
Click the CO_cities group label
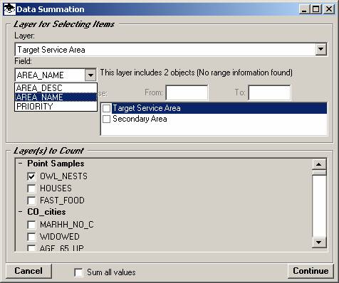(x=46, y=212)
